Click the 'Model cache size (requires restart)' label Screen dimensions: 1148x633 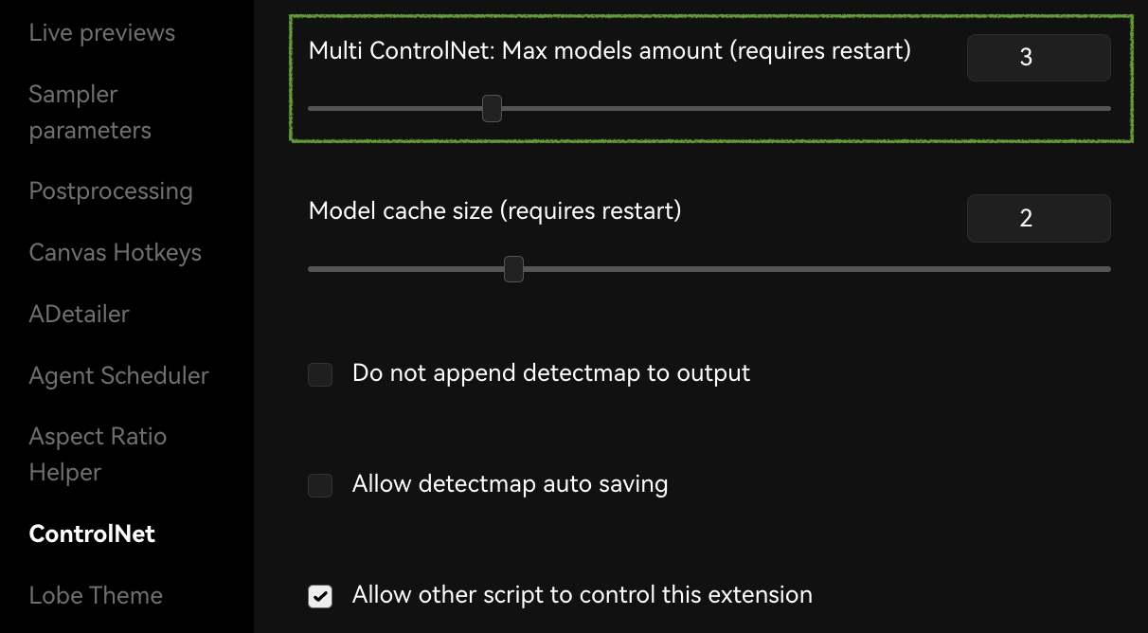(x=494, y=210)
